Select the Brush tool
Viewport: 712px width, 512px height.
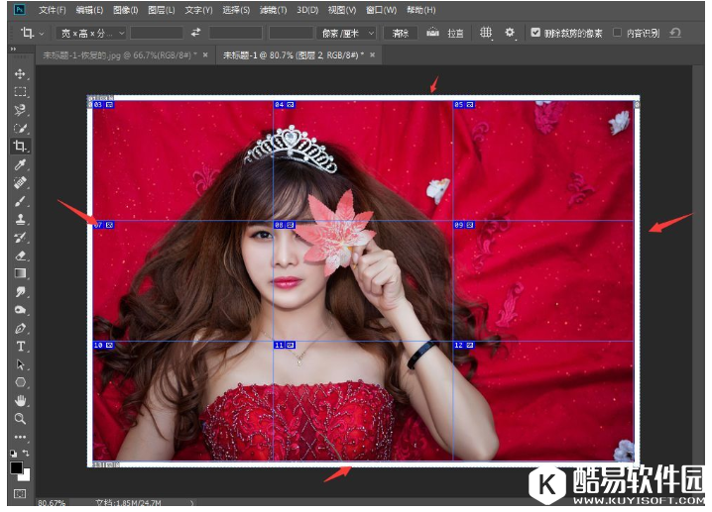[x=20, y=201]
